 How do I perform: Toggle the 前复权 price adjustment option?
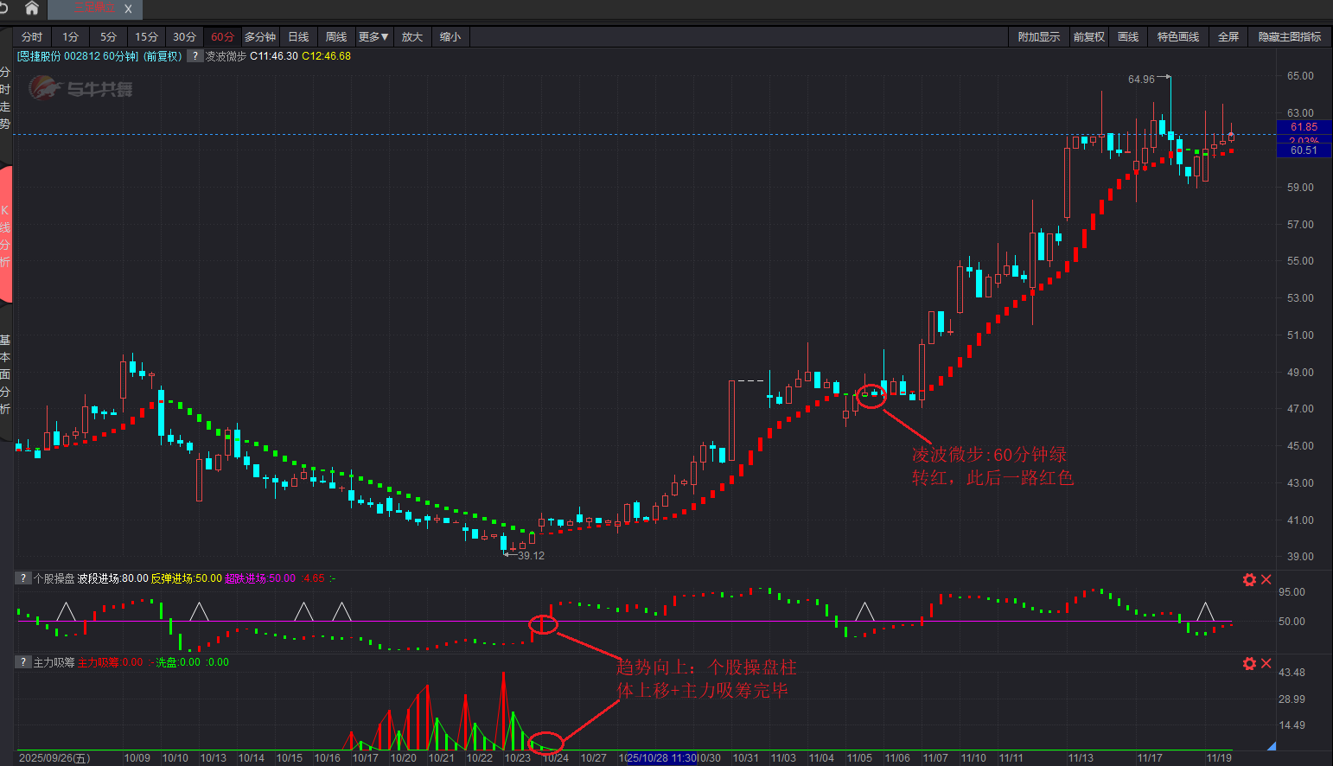(1088, 37)
